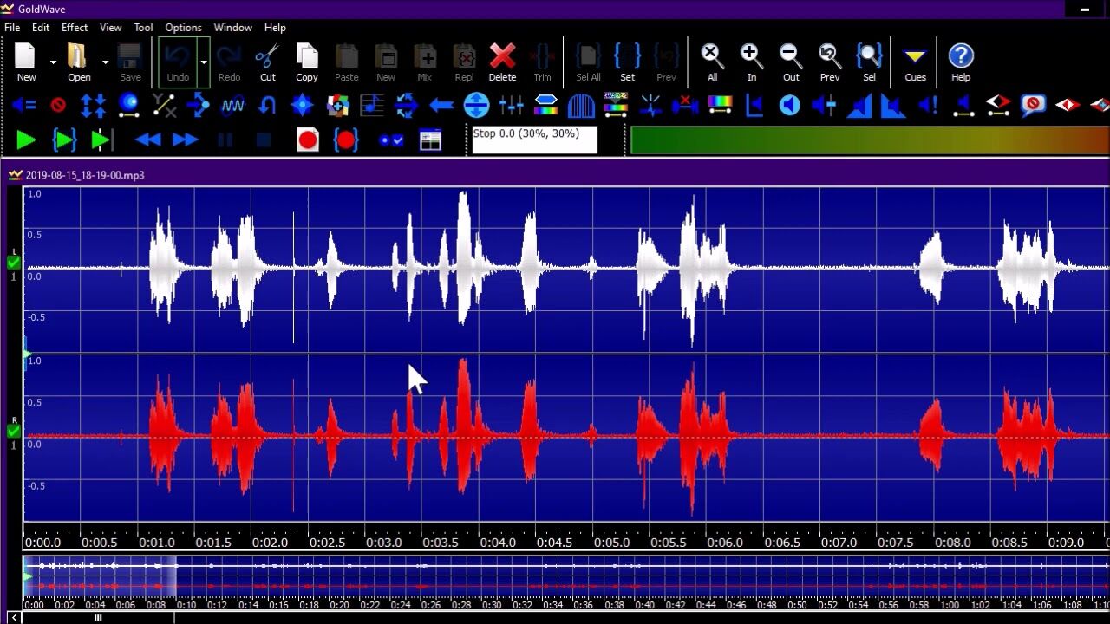This screenshot has height=624, width=1110.
Task: Open the Options menu
Action: pyautogui.click(x=183, y=28)
